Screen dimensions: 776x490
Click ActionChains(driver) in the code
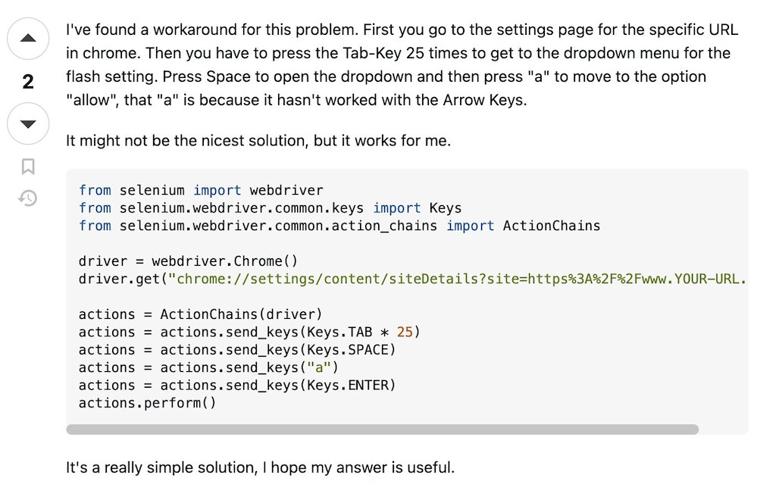(x=241, y=314)
